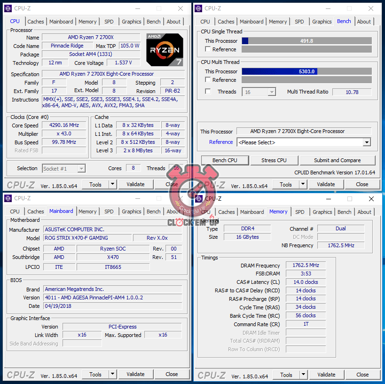The height and width of the screenshot is (384, 385).
Task: Click the AMD Ryzen 7 logo image
Action: (165, 49)
